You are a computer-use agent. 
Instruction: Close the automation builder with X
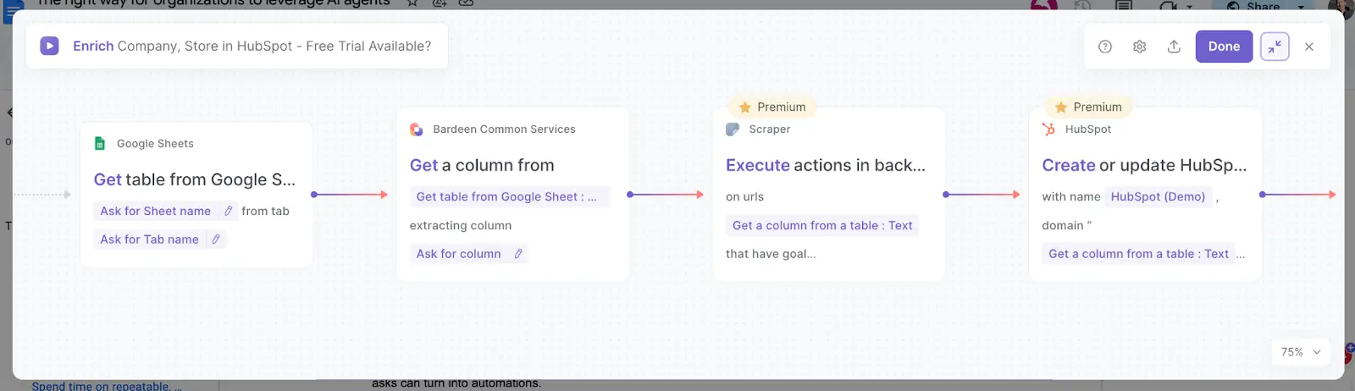[1309, 47]
